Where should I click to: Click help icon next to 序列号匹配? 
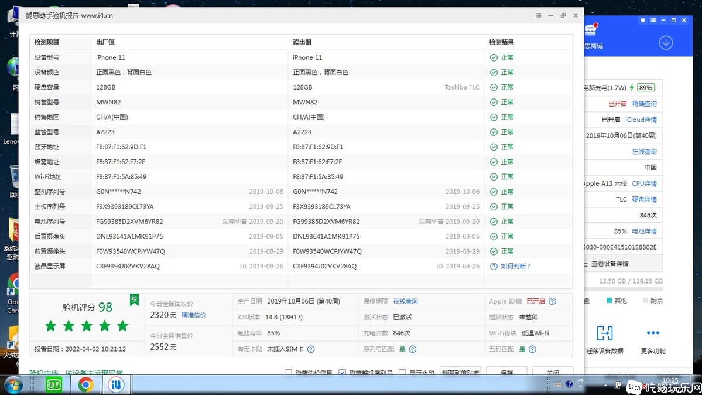click(x=413, y=349)
